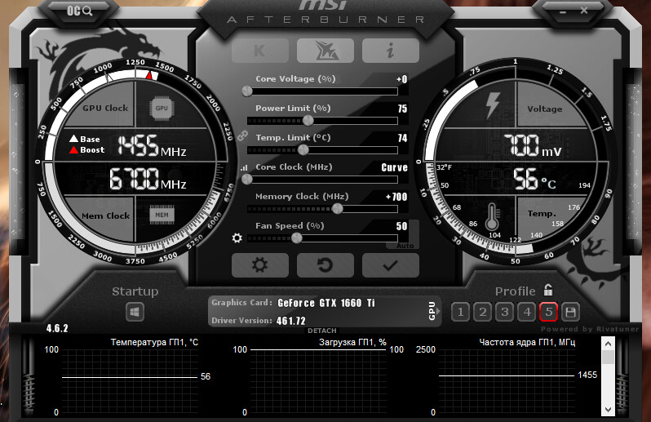Click Core Clock Curve value
Image resolution: width=651 pixels, height=422 pixels.
click(x=394, y=167)
